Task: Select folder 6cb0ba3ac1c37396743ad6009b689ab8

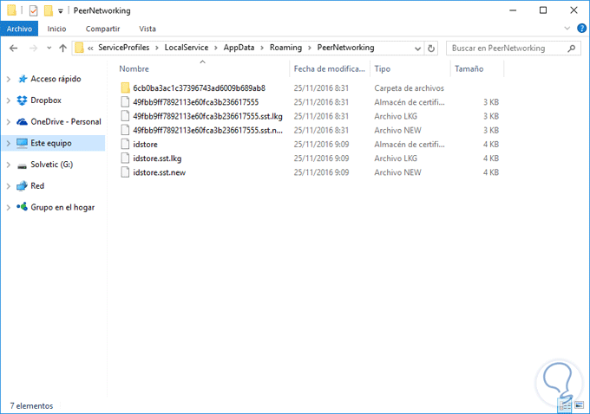Action: click(199, 88)
